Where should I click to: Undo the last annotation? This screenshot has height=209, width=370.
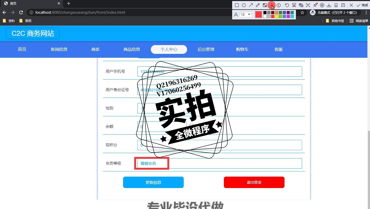tap(287, 5)
